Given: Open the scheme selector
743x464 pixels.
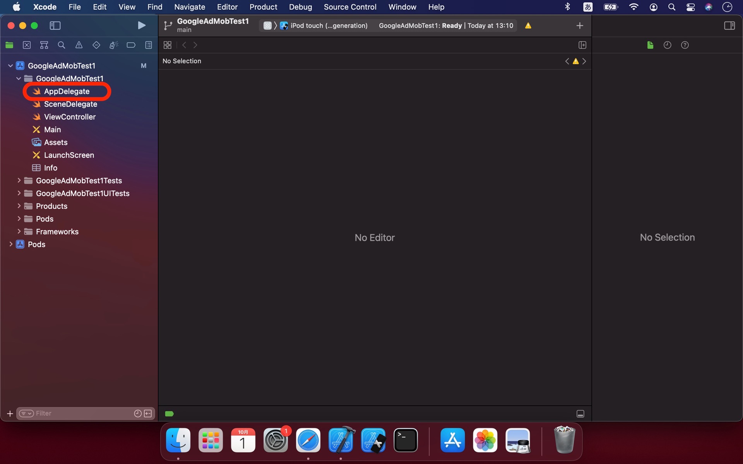Looking at the screenshot, I should click(x=267, y=26).
